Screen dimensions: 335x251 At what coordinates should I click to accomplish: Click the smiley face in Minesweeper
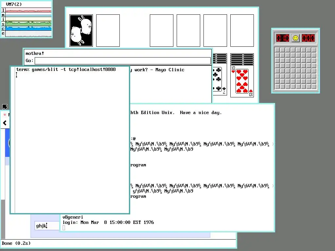tap(295, 38)
